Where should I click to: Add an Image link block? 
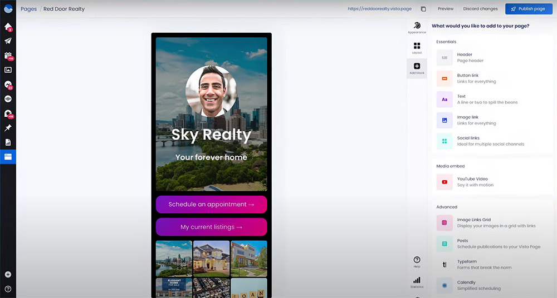pyautogui.click(x=492, y=120)
